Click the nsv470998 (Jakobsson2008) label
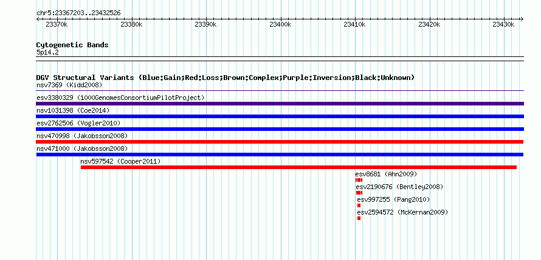 click(82, 136)
